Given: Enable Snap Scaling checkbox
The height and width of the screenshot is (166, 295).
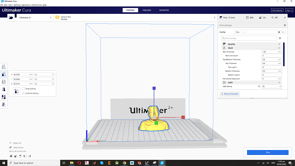Looking at the screenshot, I should click(x=24, y=89).
